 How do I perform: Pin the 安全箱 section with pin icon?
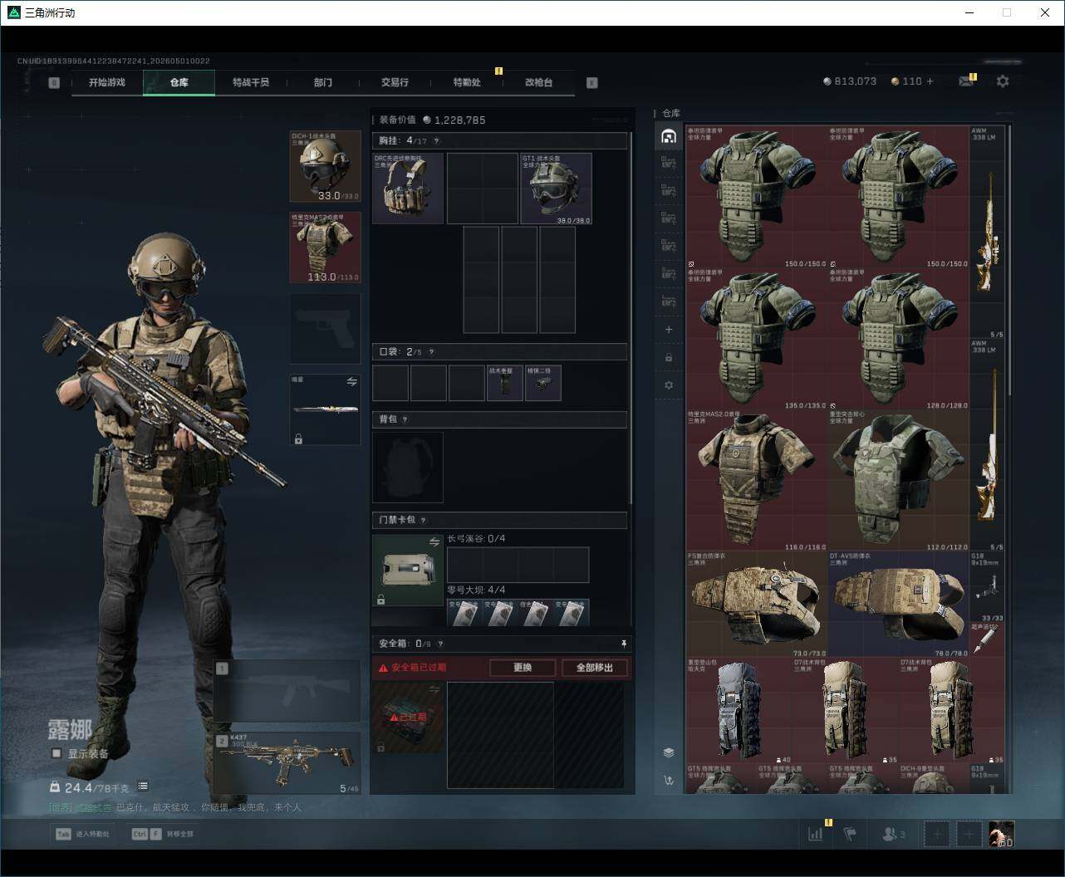623,644
